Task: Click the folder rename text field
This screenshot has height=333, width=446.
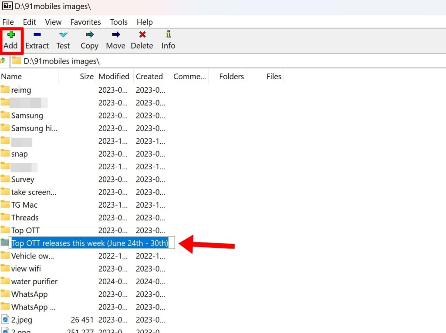Action: pyautogui.click(x=89, y=243)
